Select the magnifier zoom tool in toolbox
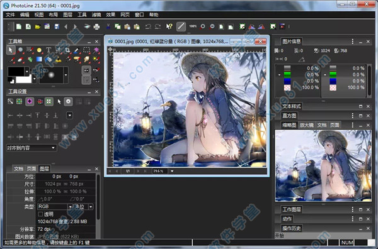Screen dimensions: 378x249 point(20,50)
